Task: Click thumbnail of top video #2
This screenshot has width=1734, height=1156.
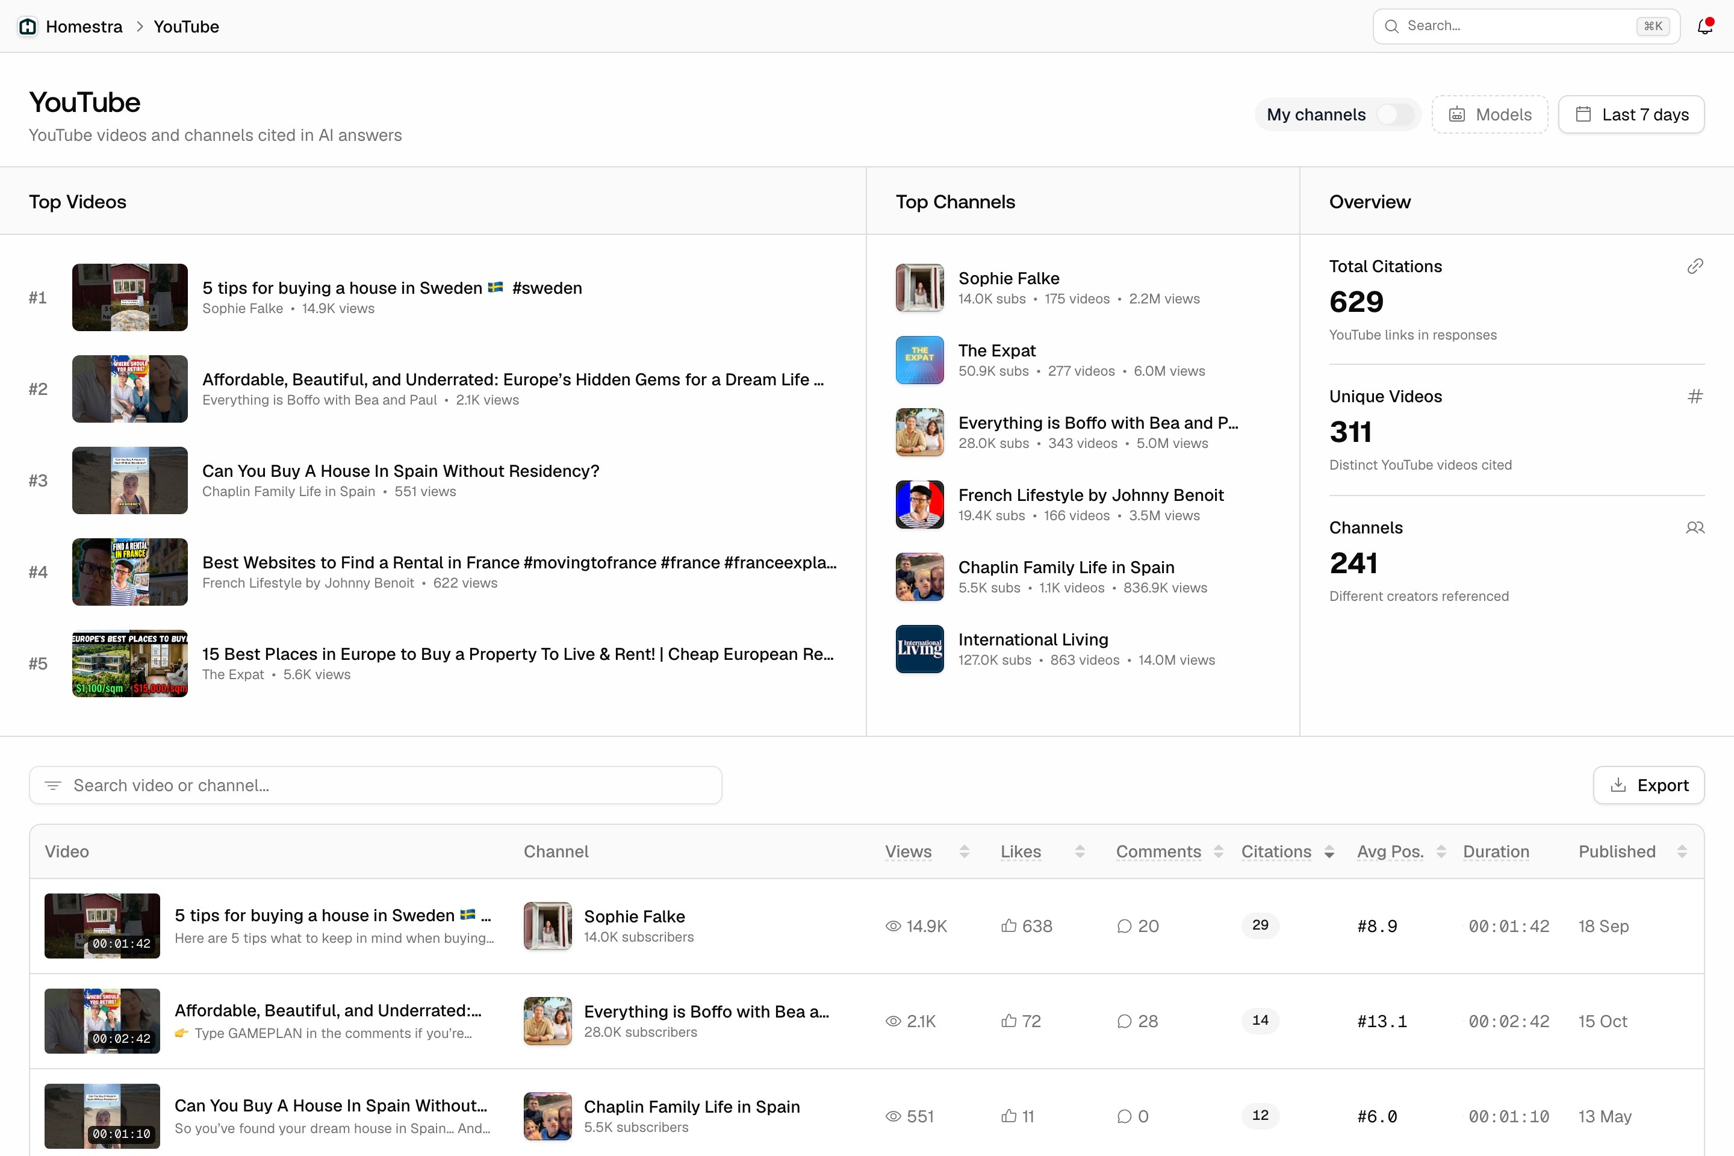Action: coord(130,390)
